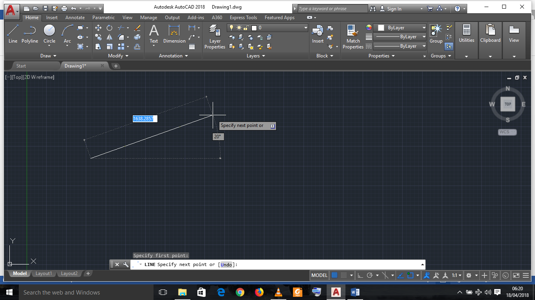Switch to the Annotate ribbon tab
The image size is (535, 300).
[x=75, y=17]
